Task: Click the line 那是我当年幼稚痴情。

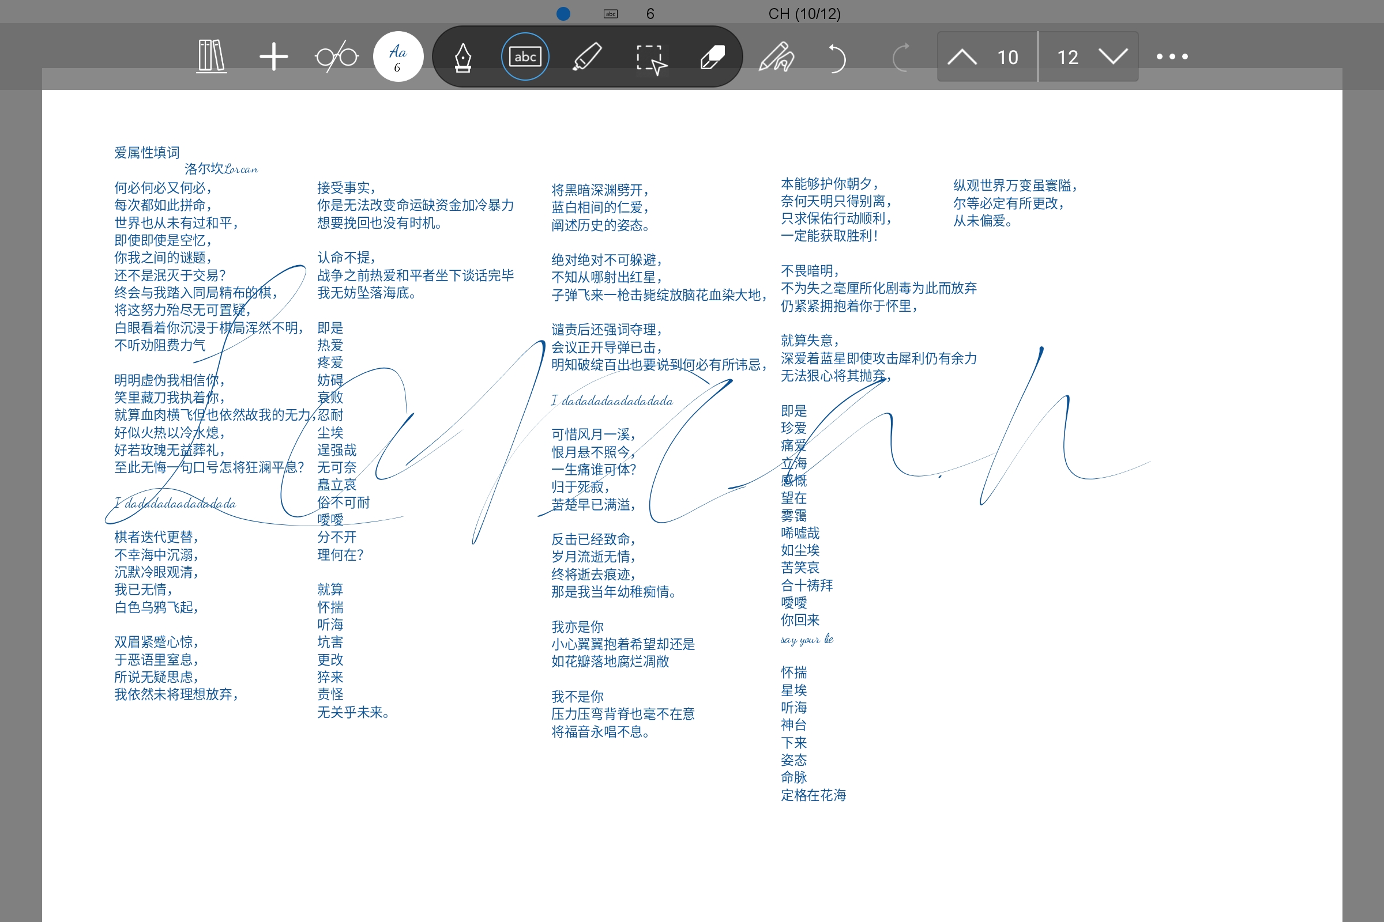Action: click(614, 592)
